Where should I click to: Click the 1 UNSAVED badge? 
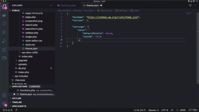point(35,86)
